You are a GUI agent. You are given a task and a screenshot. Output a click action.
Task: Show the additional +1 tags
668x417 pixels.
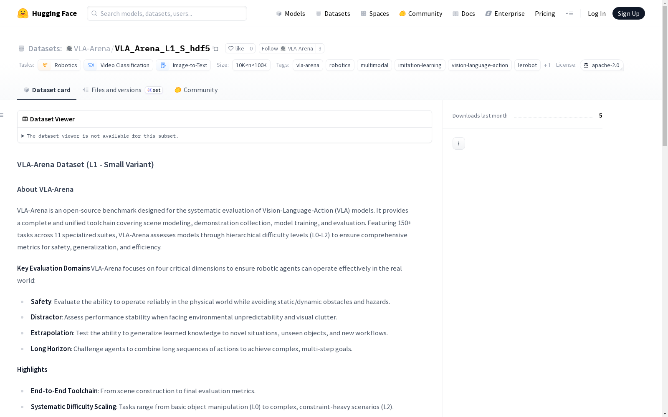547,65
